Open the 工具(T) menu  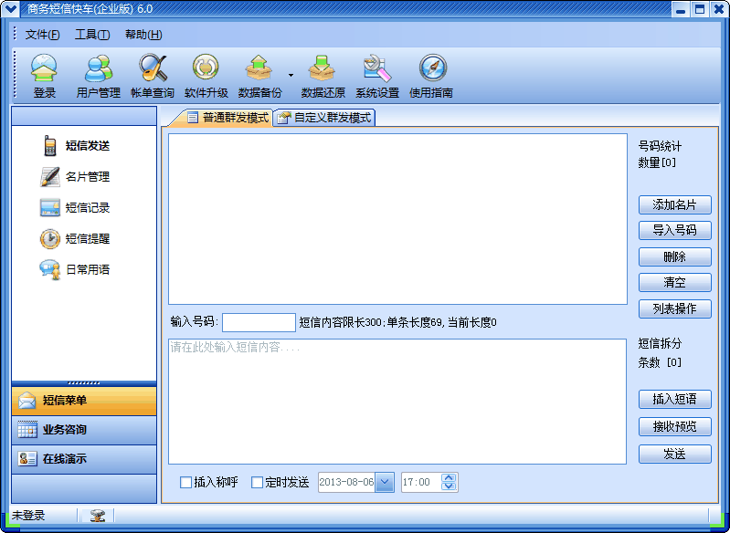(92, 35)
